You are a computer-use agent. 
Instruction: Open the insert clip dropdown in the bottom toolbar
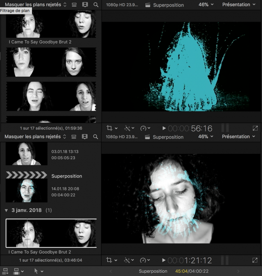coord(19,271)
